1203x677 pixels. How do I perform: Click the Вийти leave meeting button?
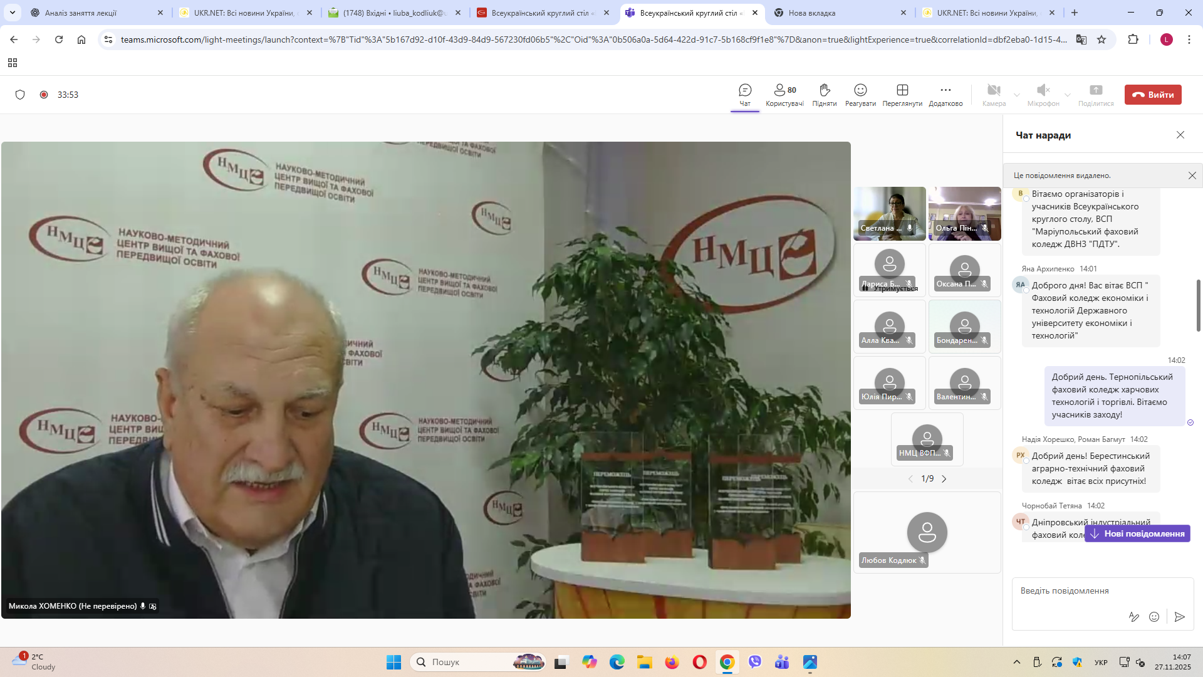[1153, 95]
